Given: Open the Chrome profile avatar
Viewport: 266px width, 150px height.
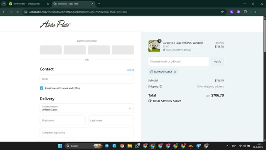Looking at the screenshot, I should pos(255,12).
